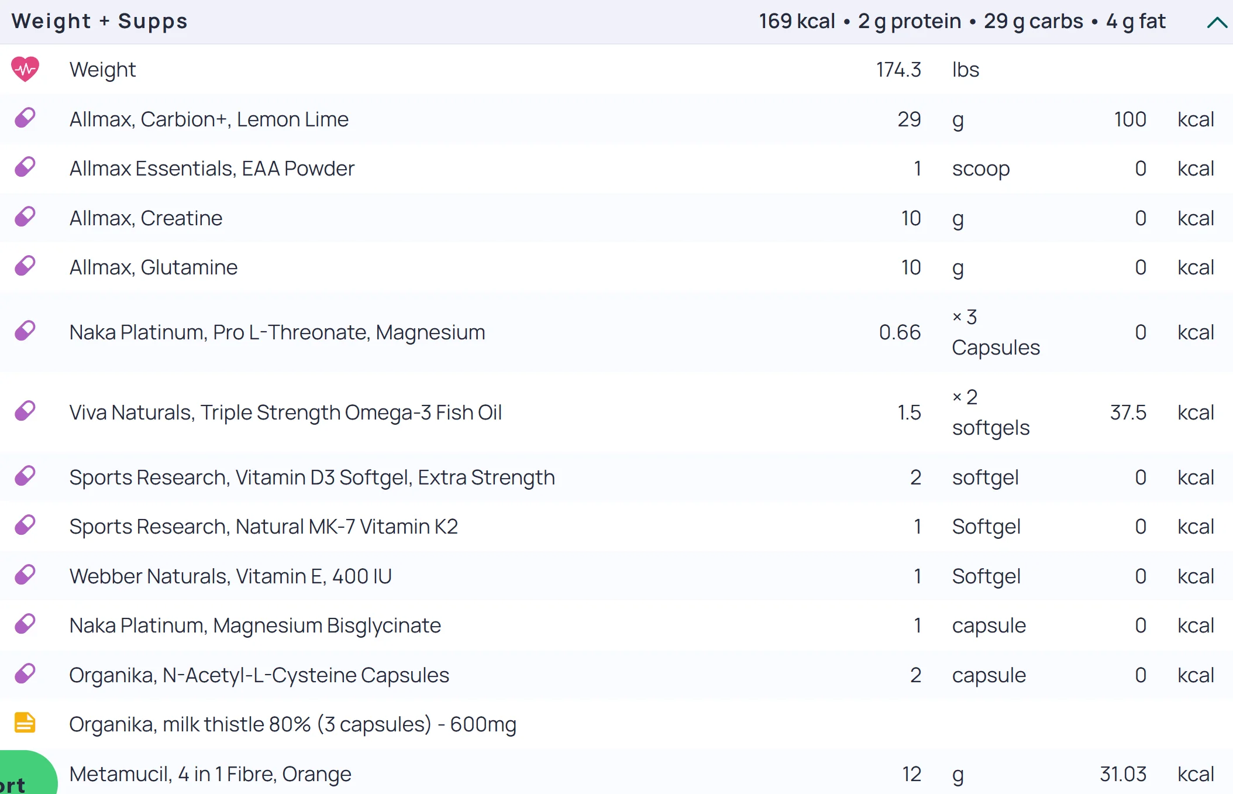1233x794 pixels.
Task: Click the 1.5 amount for Omega-3 Fish Oil
Action: [x=910, y=413]
